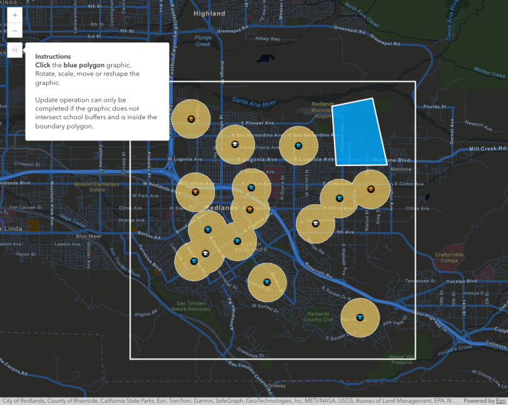Select the blue polygon graphic

(359, 132)
